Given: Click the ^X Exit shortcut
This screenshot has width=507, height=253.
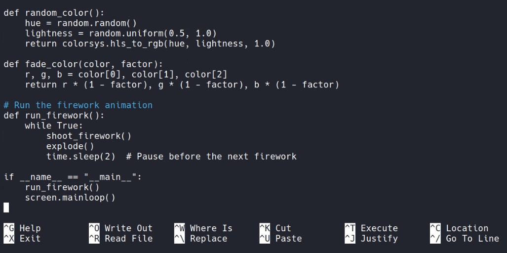Looking at the screenshot, I should [22, 239].
